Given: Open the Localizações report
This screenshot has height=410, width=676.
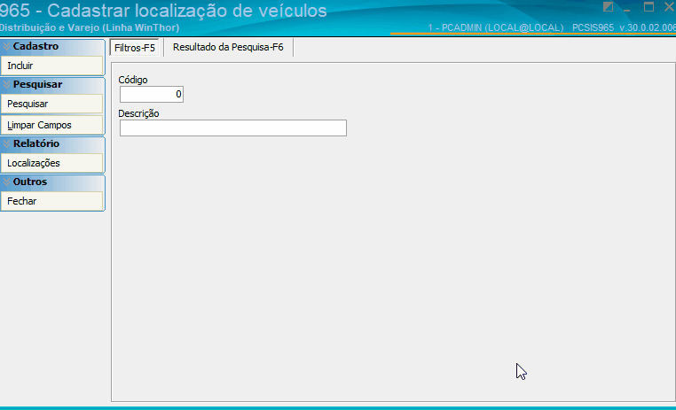Looking at the screenshot, I should 51,163.
